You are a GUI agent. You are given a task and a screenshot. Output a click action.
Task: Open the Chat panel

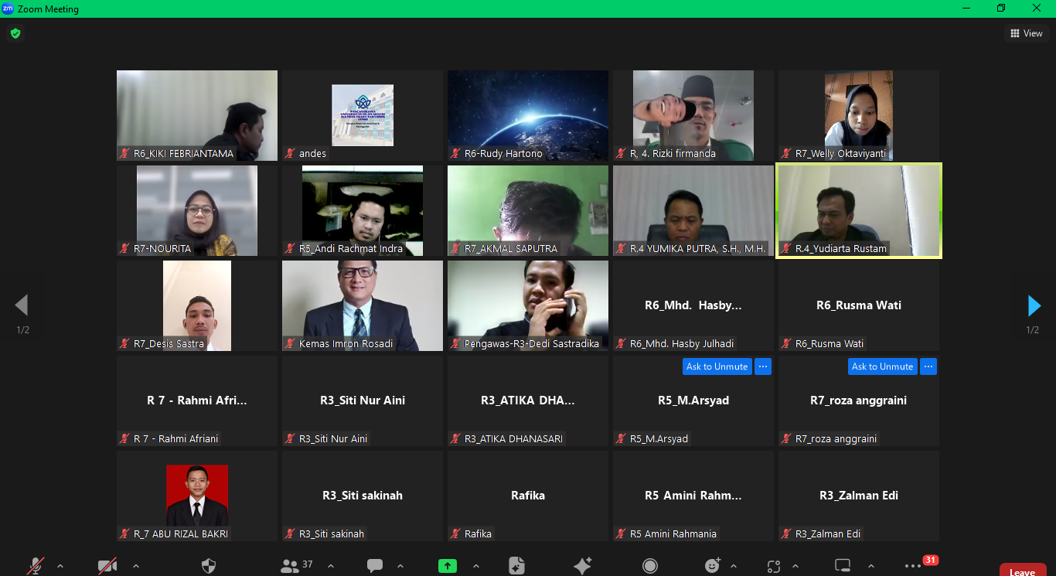[x=375, y=566]
